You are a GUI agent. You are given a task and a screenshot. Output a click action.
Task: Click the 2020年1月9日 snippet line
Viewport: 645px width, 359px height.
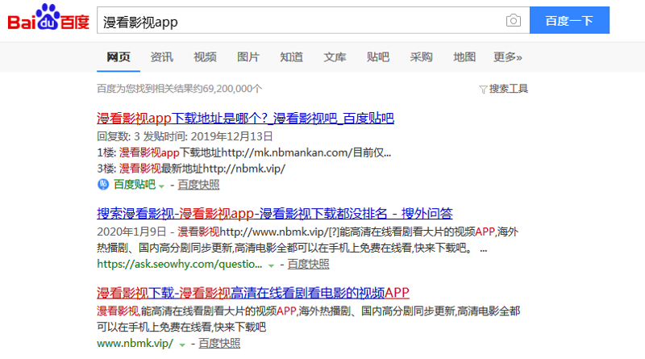(308, 232)
